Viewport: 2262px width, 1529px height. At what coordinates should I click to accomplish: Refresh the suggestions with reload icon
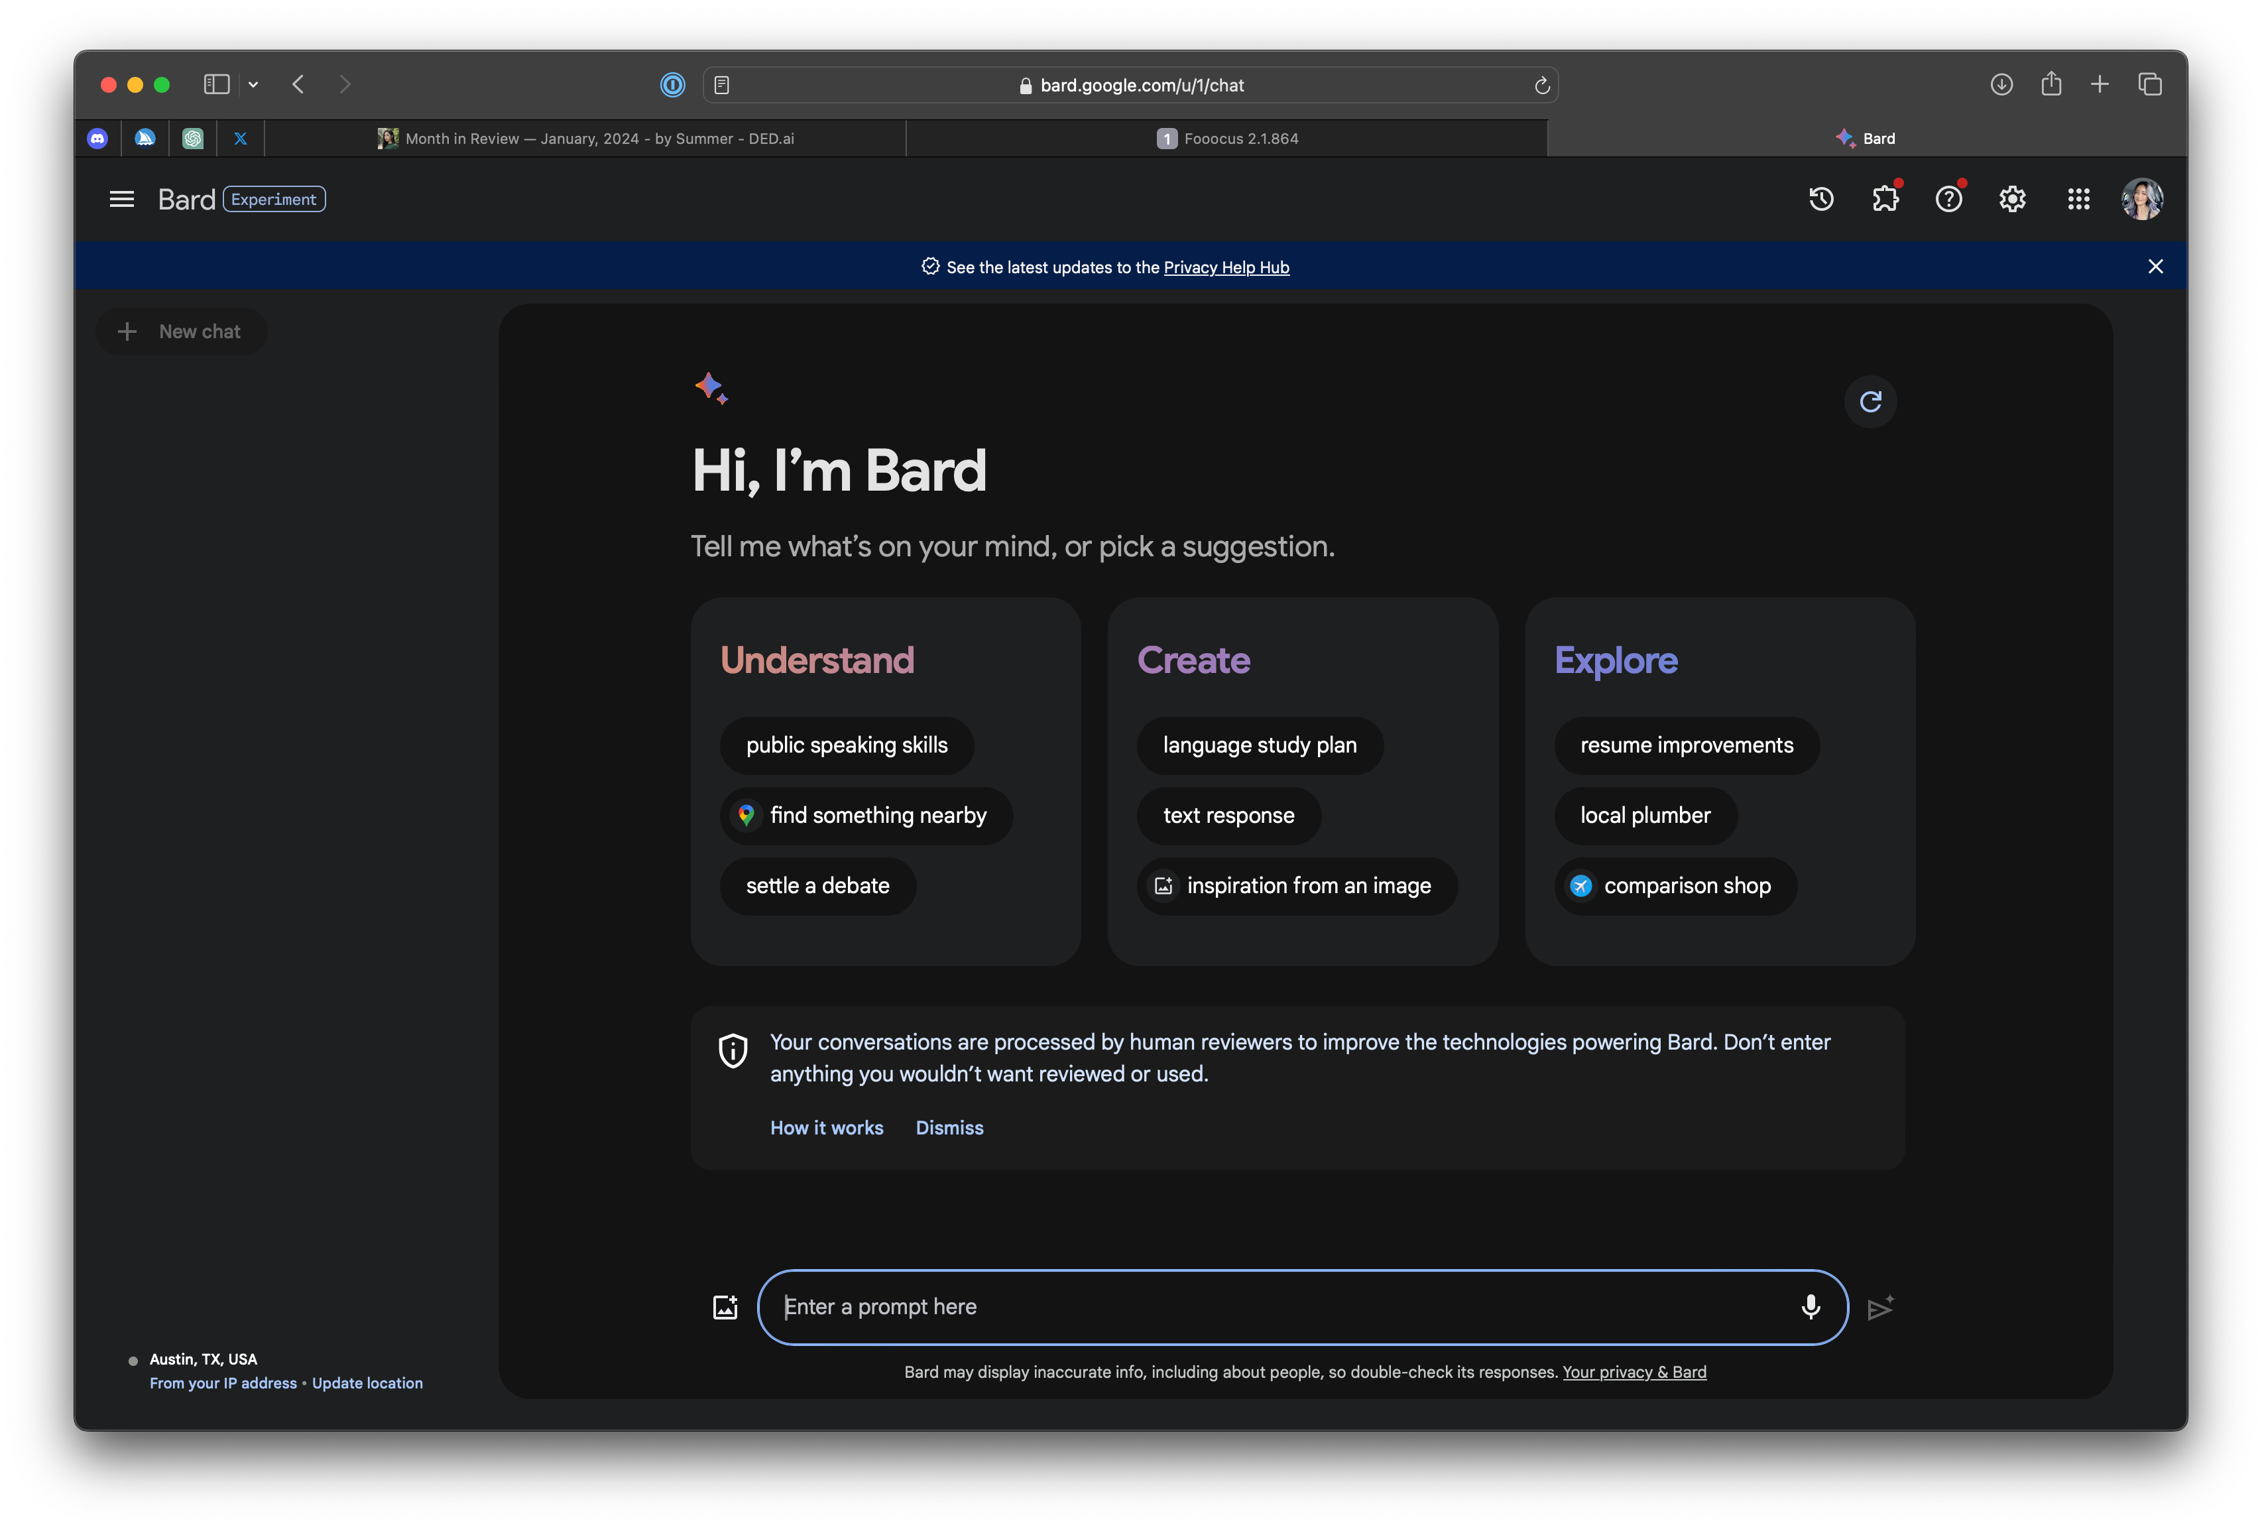(1870, 402)
